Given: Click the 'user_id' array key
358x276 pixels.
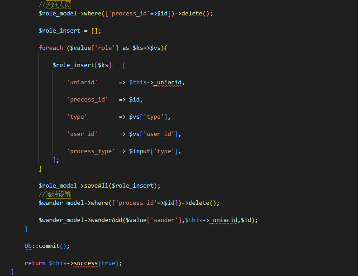Looking at the screenshot, I should click(x=82, y=134).
